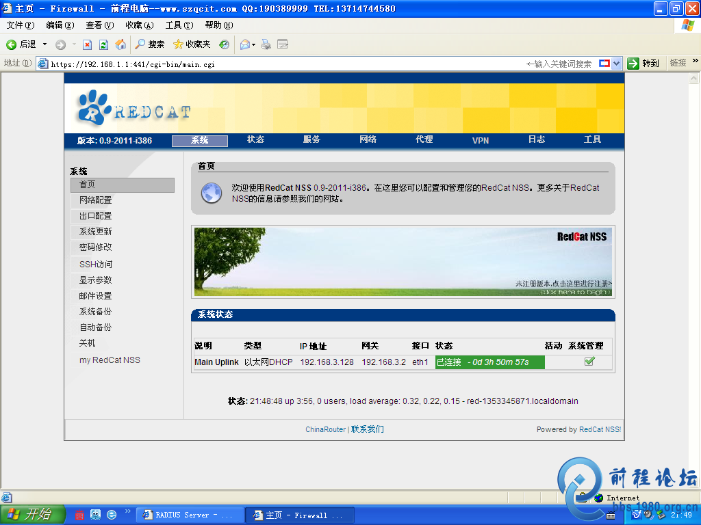Open 密码修改 in the sidebar
701x525 pixels.
click(x=95, y=247)
